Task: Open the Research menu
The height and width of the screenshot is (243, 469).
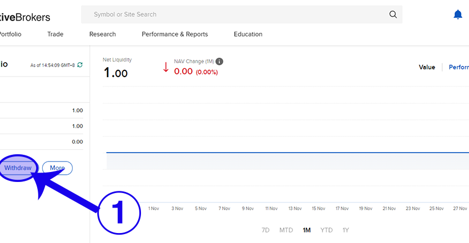Action: tap(103, 34)
